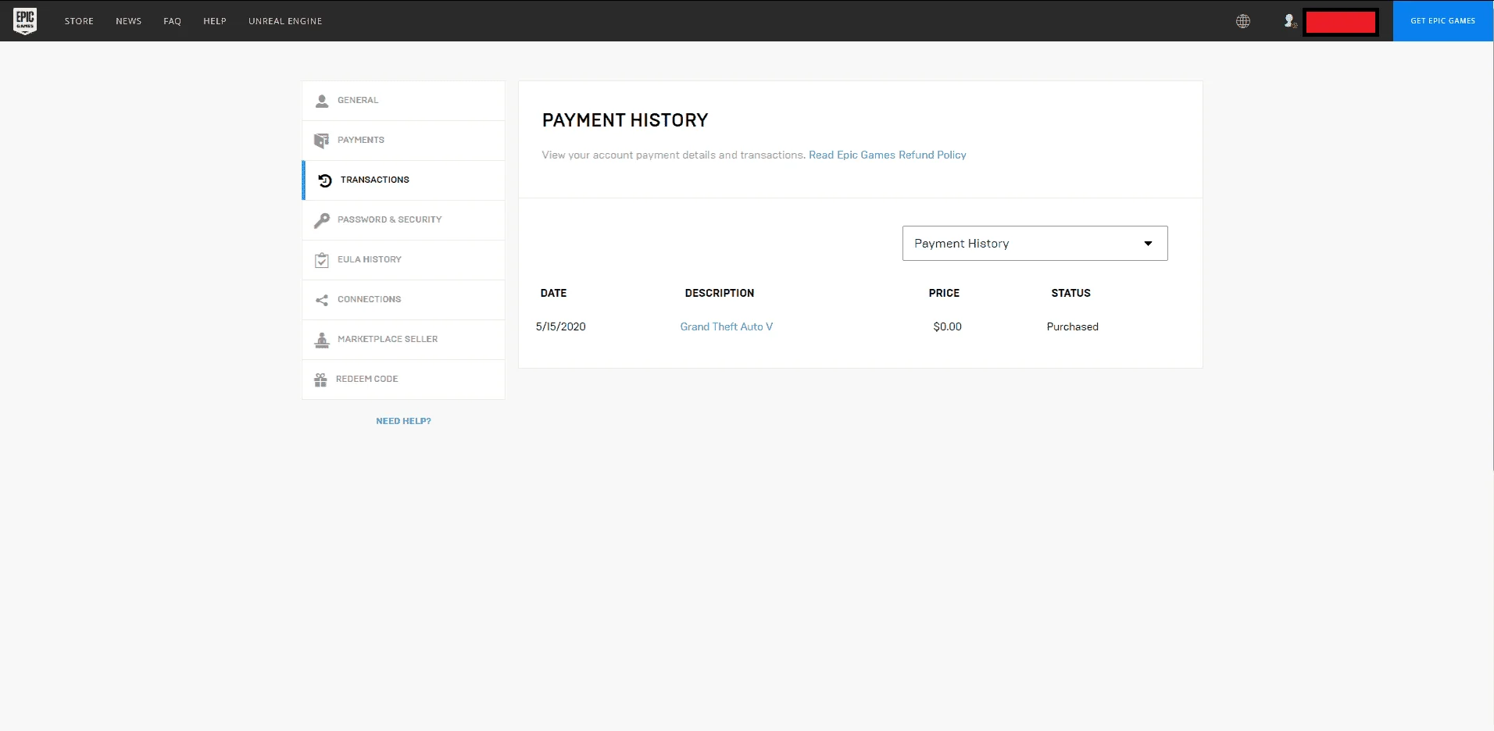Click the Get Epic Games button
1494x731 pixels.
point(1443,21)
